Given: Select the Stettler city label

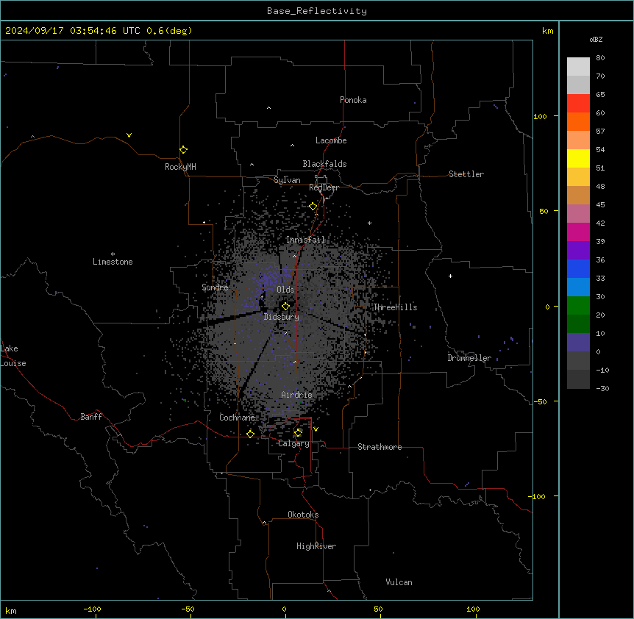Looking at the screenshot, I should (466, 174).
